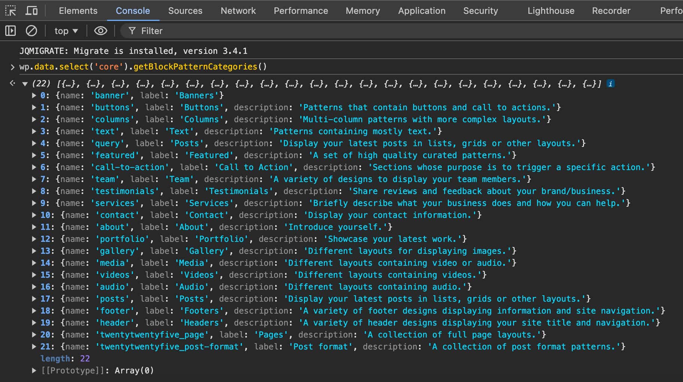Expand item 5 named 'featured'
Image resolution: width=683 pixels, height=382 pixels.
pos(34,155)
